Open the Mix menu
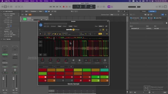168x94 pixels. pos(37,1)
